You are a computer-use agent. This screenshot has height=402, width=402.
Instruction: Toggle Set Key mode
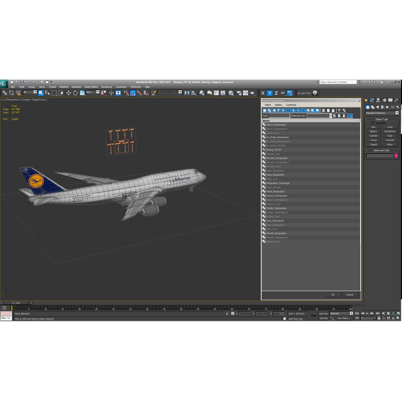[323, 318]
